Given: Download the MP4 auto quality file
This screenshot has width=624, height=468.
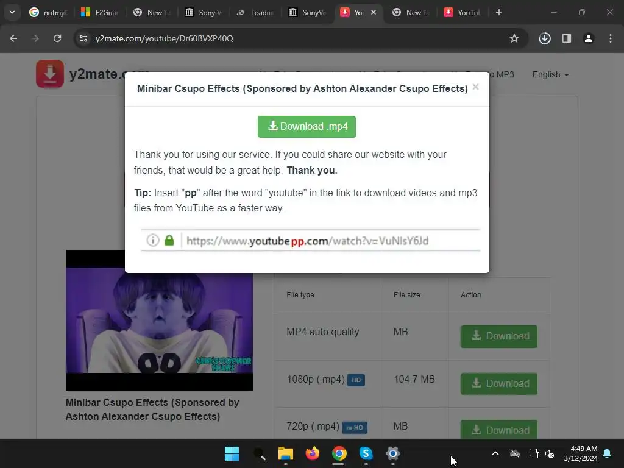Looking at the screenshot, I should [x=498, y=336].
